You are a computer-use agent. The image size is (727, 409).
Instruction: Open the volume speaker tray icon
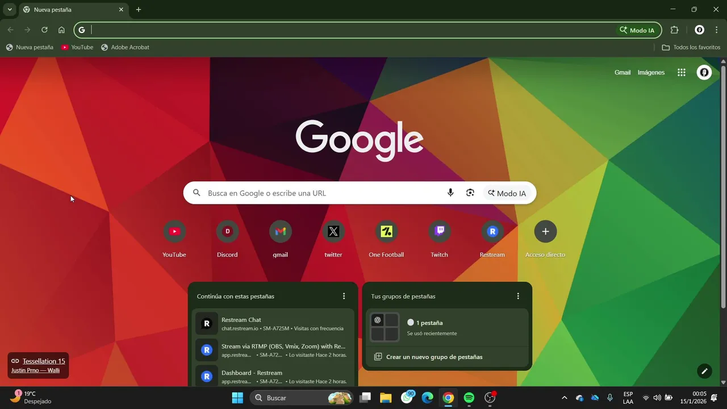(657, 398)
